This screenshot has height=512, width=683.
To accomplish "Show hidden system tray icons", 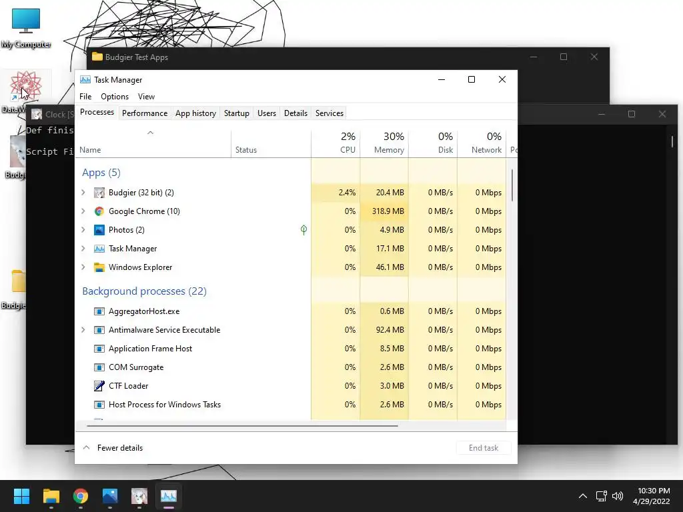I will click(583, 496).
